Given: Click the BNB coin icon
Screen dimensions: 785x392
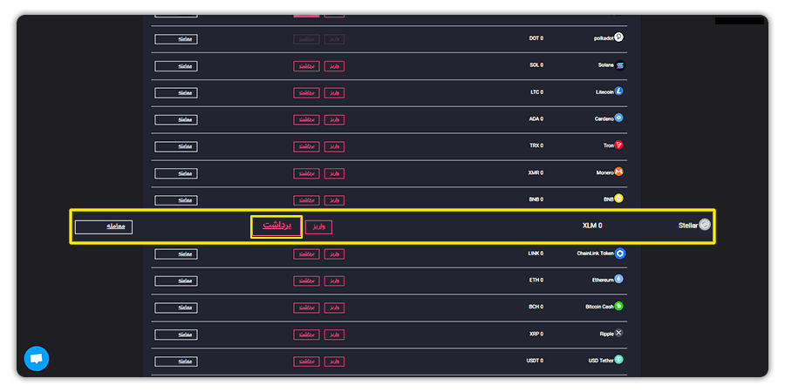Looking at the screenshot, I should (618, 199).
